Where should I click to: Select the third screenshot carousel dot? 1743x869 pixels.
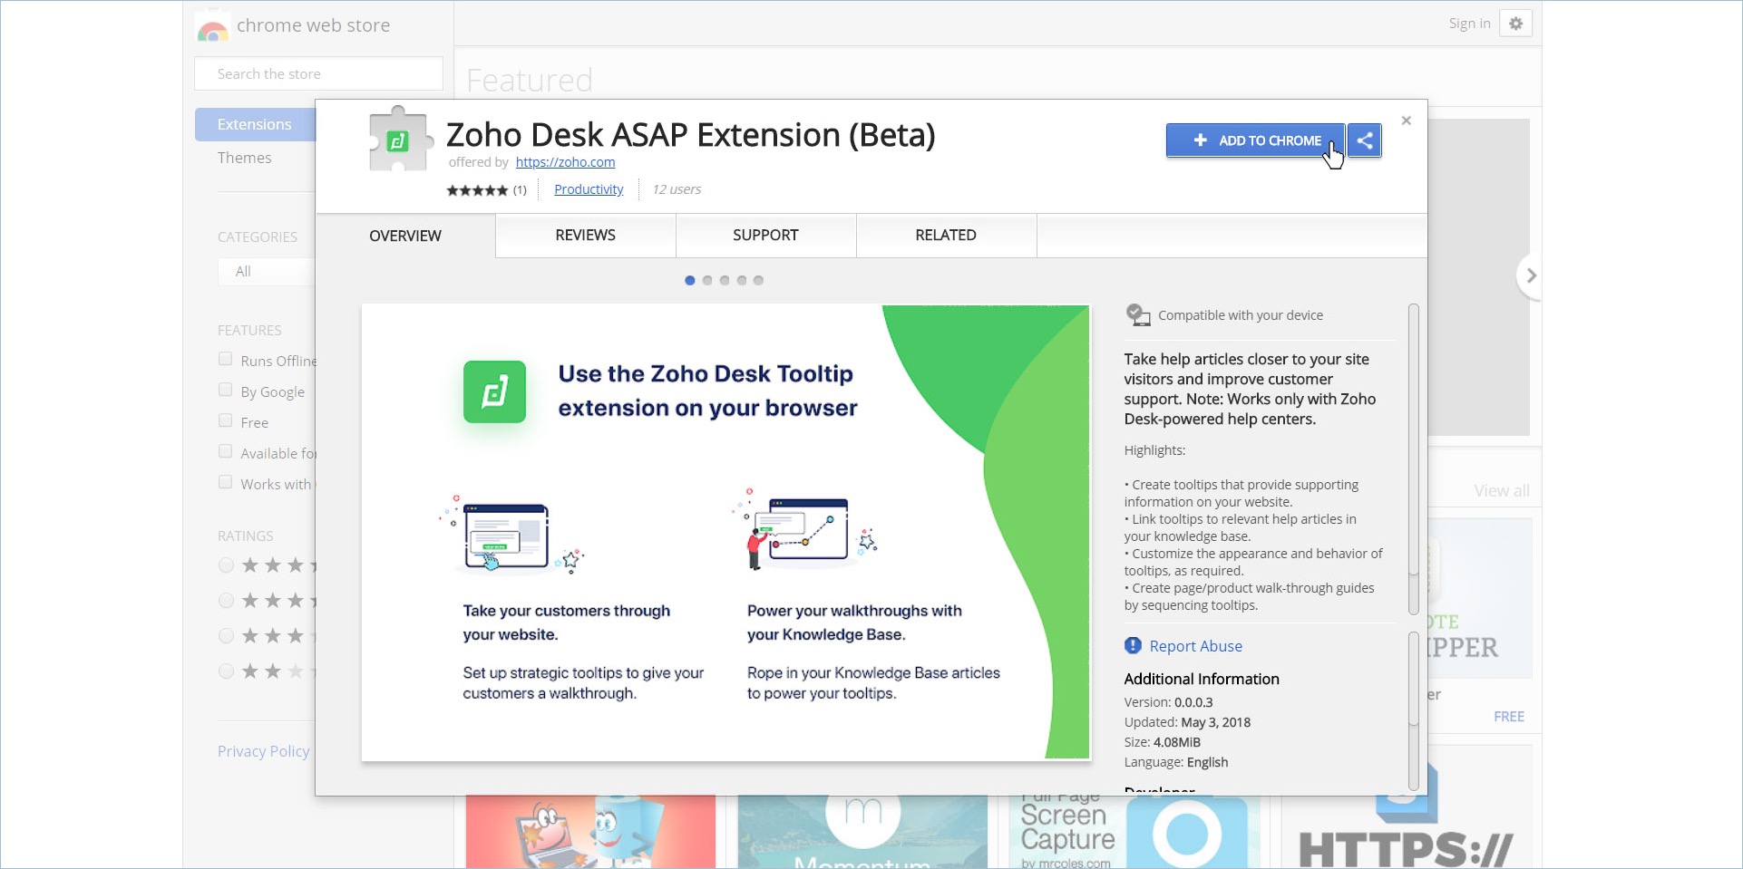725,281
